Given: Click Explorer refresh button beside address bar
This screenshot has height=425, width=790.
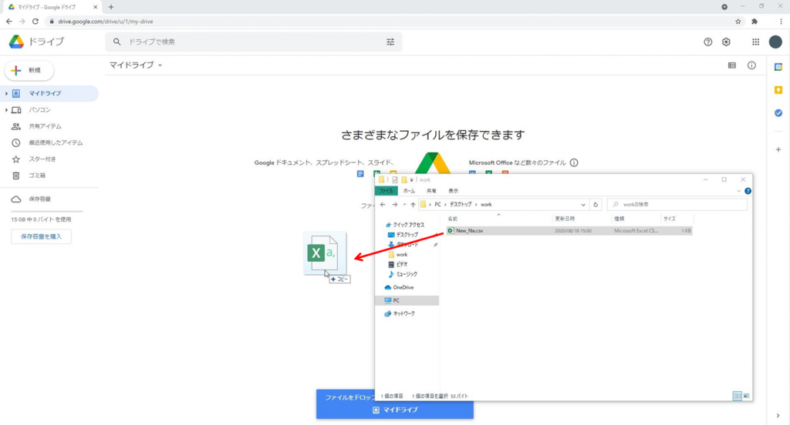Looking at the screenshot, I should click(596, 205).
